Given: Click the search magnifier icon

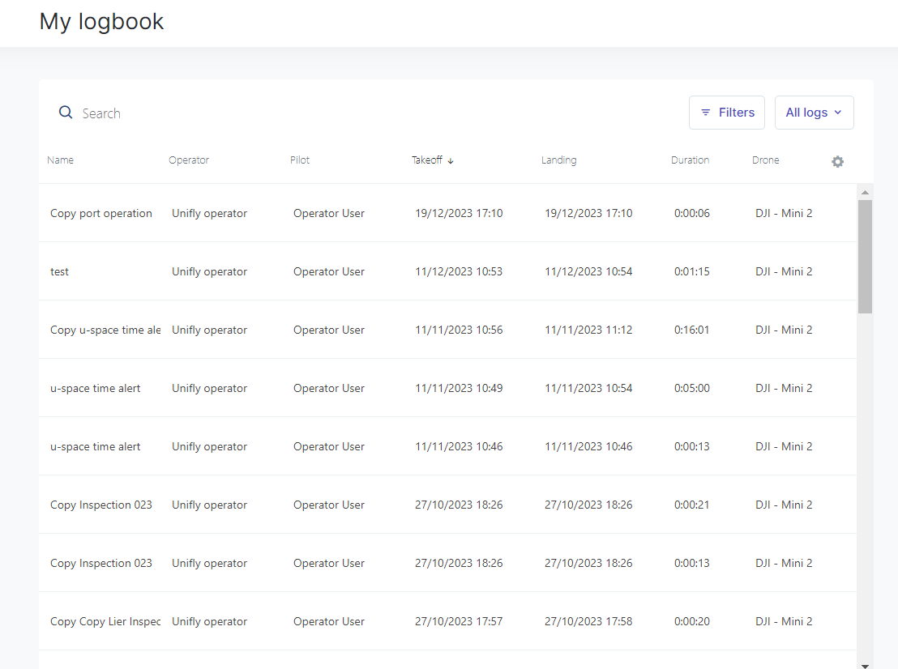Looking at the screenshot, I should [65, 113].
